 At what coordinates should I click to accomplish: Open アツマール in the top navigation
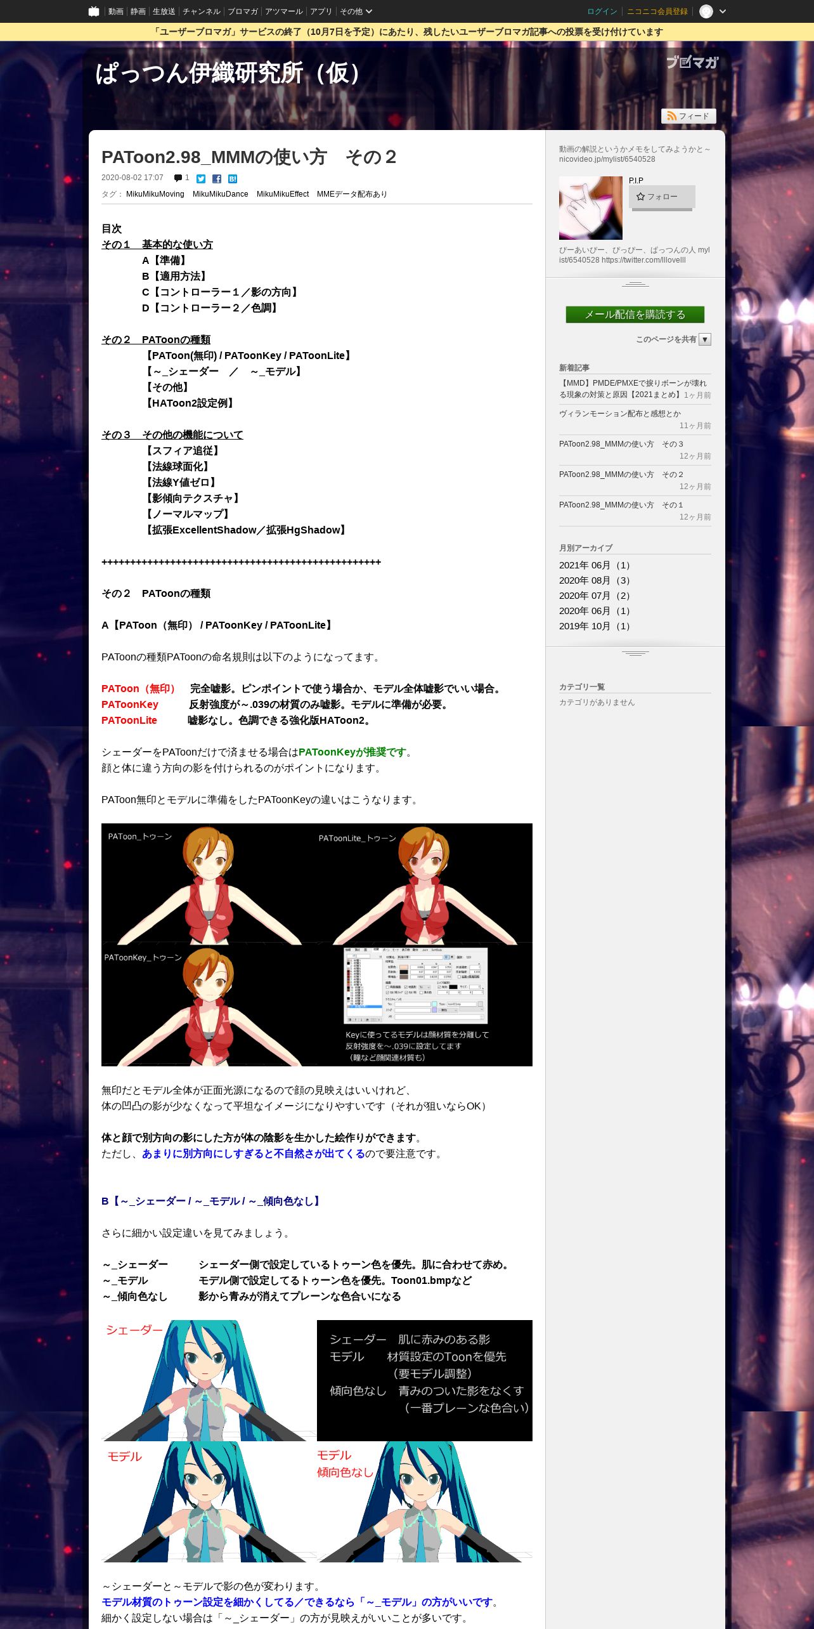pyautogui.click(x=284, y=11)
